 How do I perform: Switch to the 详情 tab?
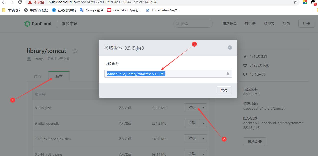pyautogui.click(x=37, y=76)
